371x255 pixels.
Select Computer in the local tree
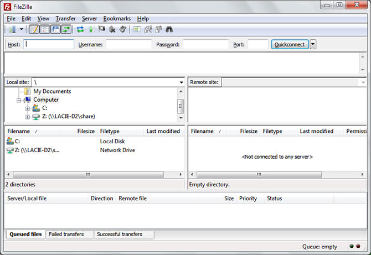coord(46,100)
